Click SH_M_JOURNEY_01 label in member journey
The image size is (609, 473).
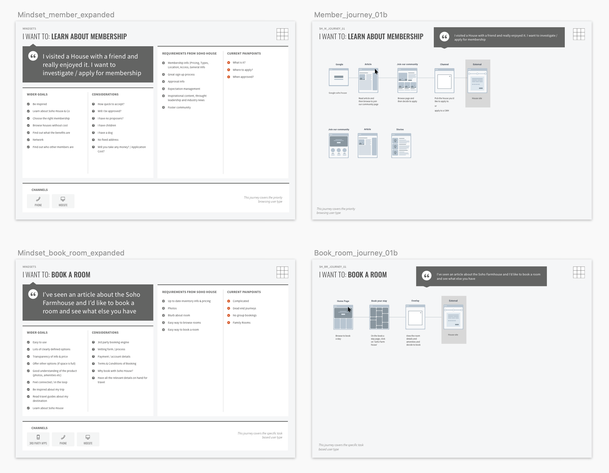(332, 29)
